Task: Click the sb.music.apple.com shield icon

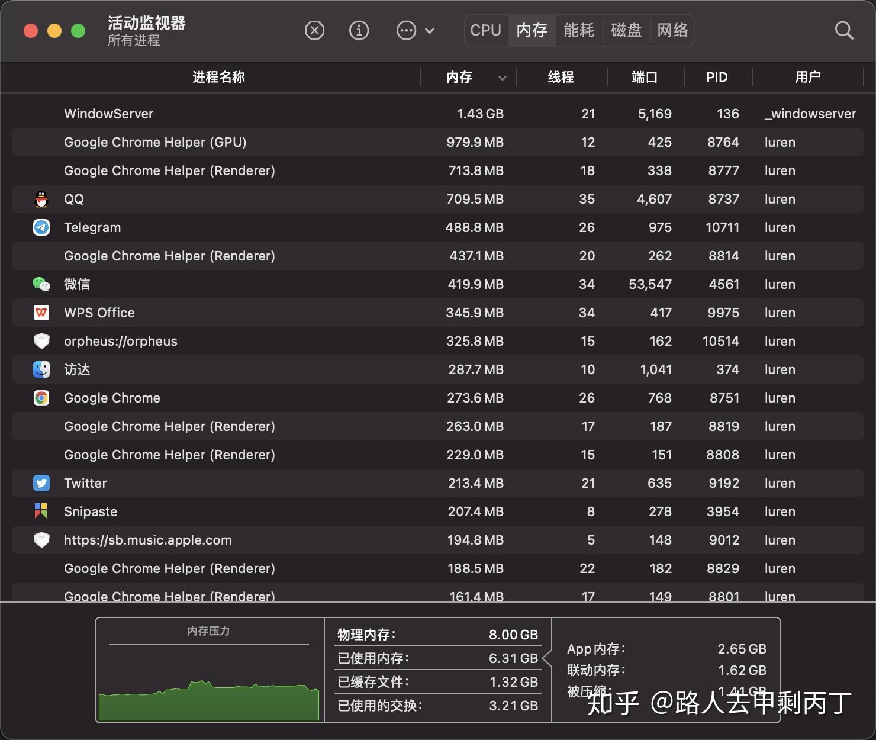Action: [x=41, y=540]
